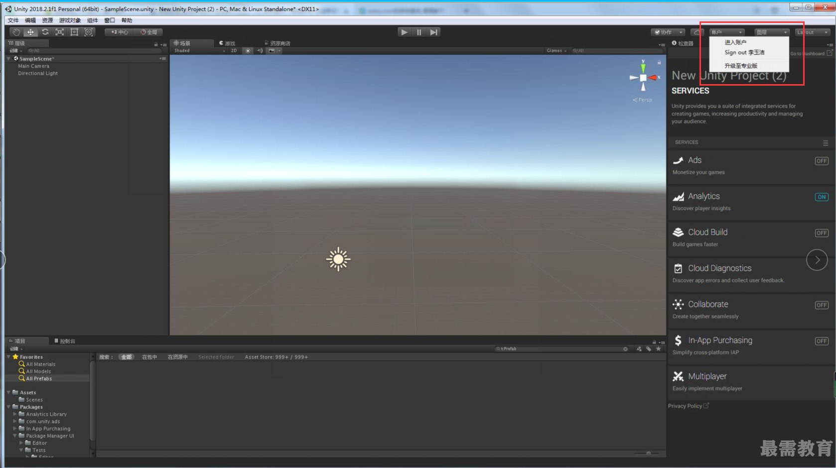
Task: Toggle scene effects image icon
Action: (x=272, y=51)
